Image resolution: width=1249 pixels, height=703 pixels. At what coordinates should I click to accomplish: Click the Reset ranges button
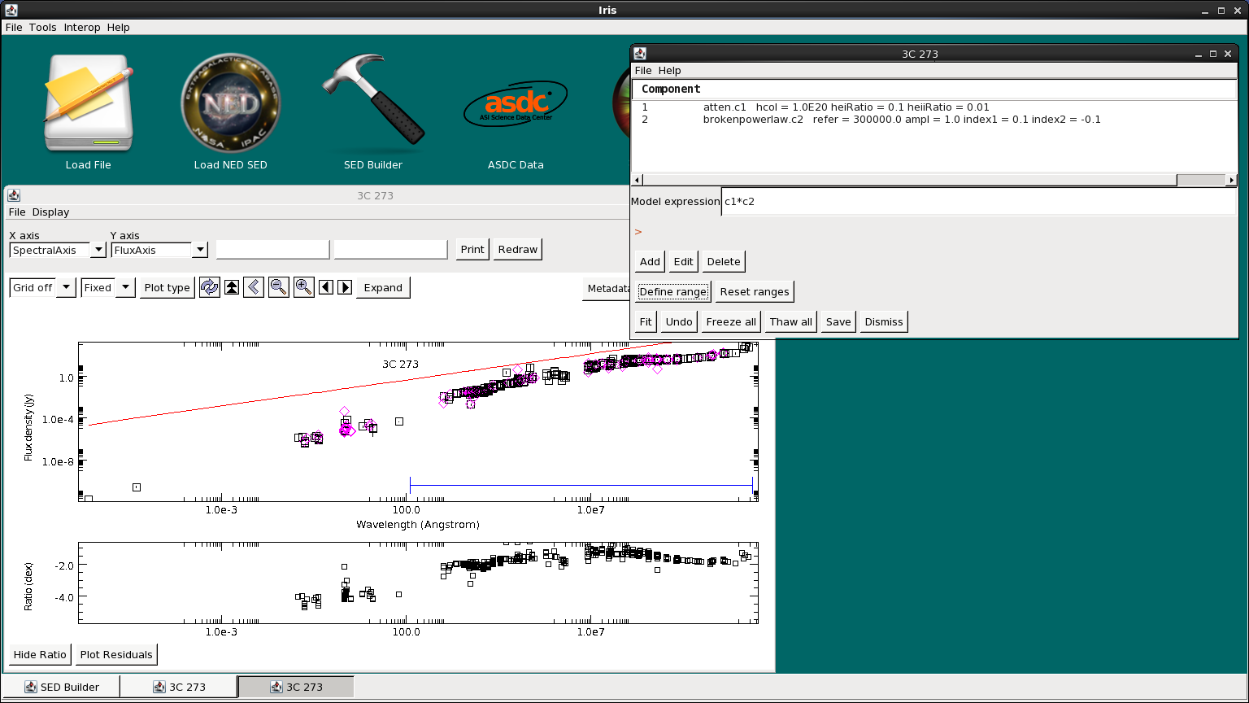click(x=755, y=291)
